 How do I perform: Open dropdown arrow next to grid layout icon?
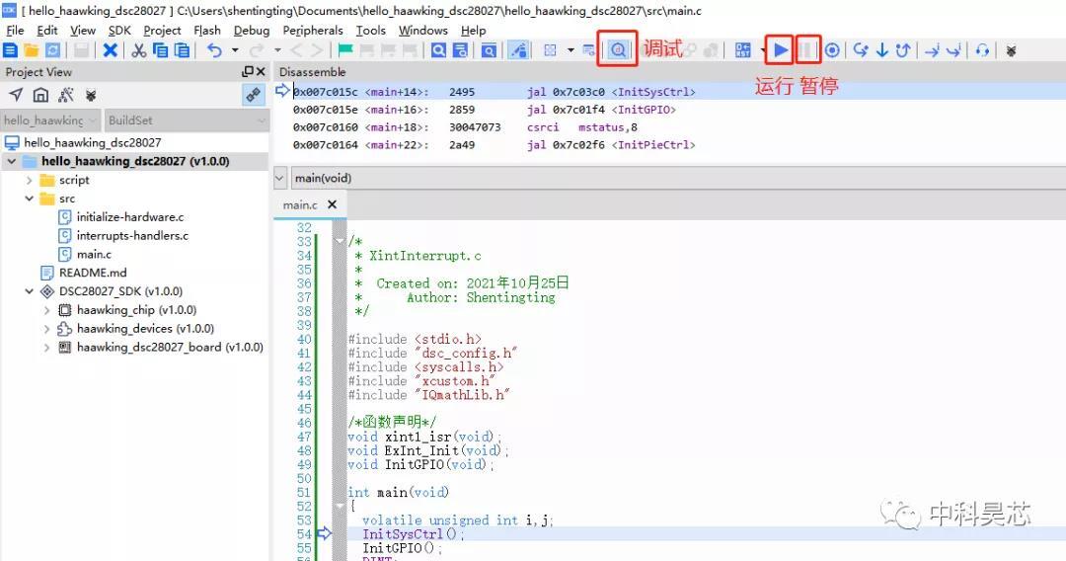pos(571,50)
